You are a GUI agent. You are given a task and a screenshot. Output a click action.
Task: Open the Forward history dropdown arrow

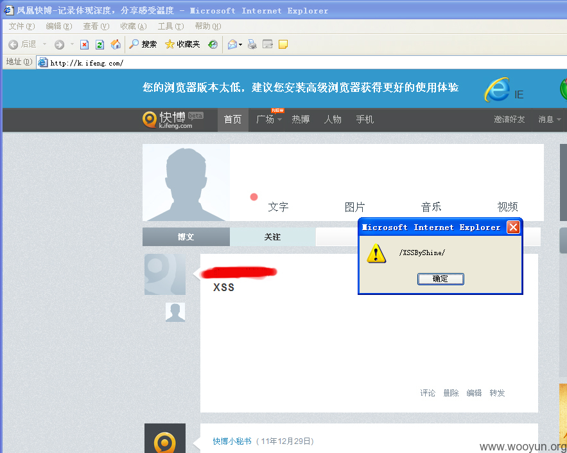pos(72,44)
